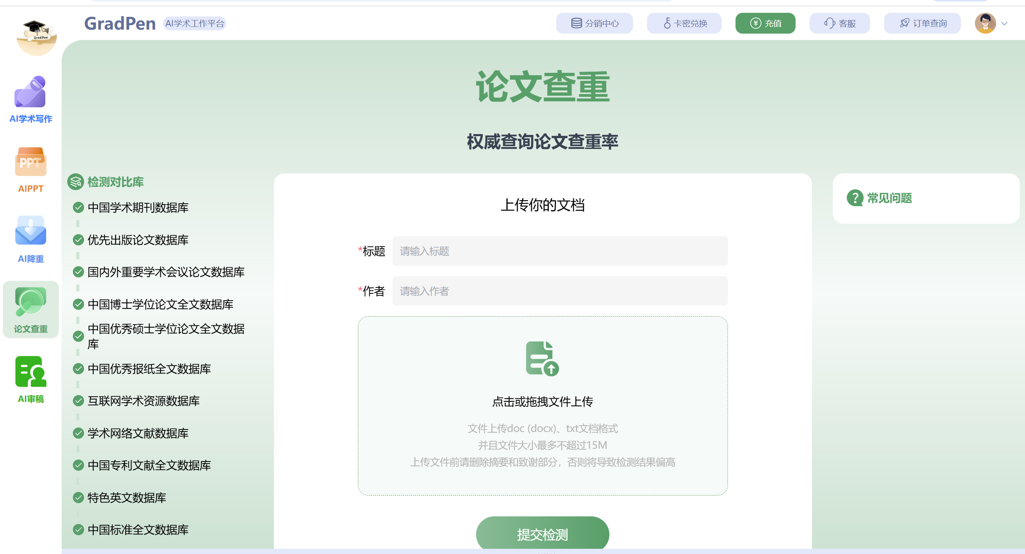Open the 订单查询 order lookup

pos(922,24)
